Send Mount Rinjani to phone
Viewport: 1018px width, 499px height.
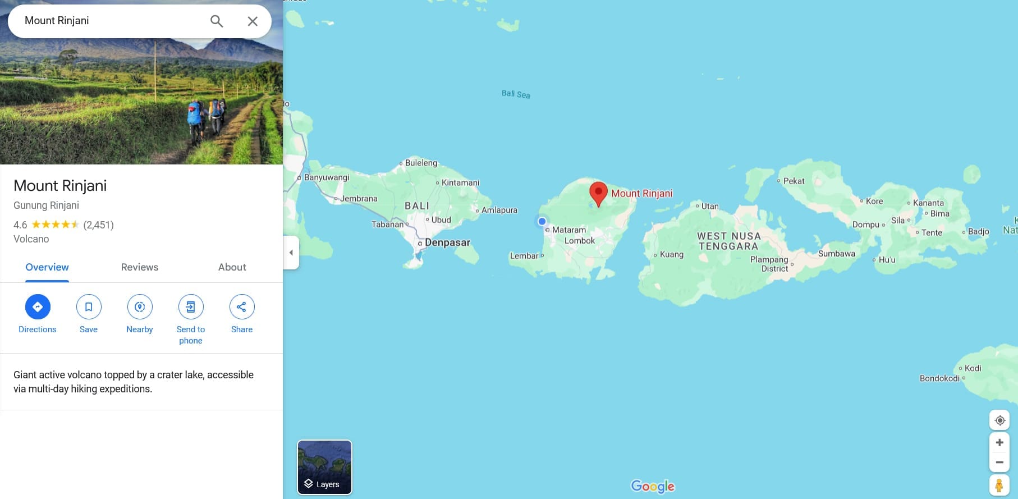(x=191, y=319)
